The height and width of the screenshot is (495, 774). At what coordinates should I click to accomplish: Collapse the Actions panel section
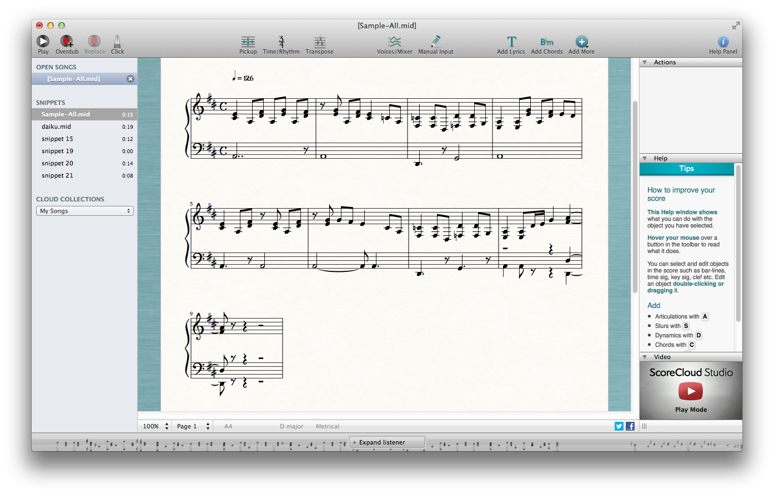(x=645, y=63)
